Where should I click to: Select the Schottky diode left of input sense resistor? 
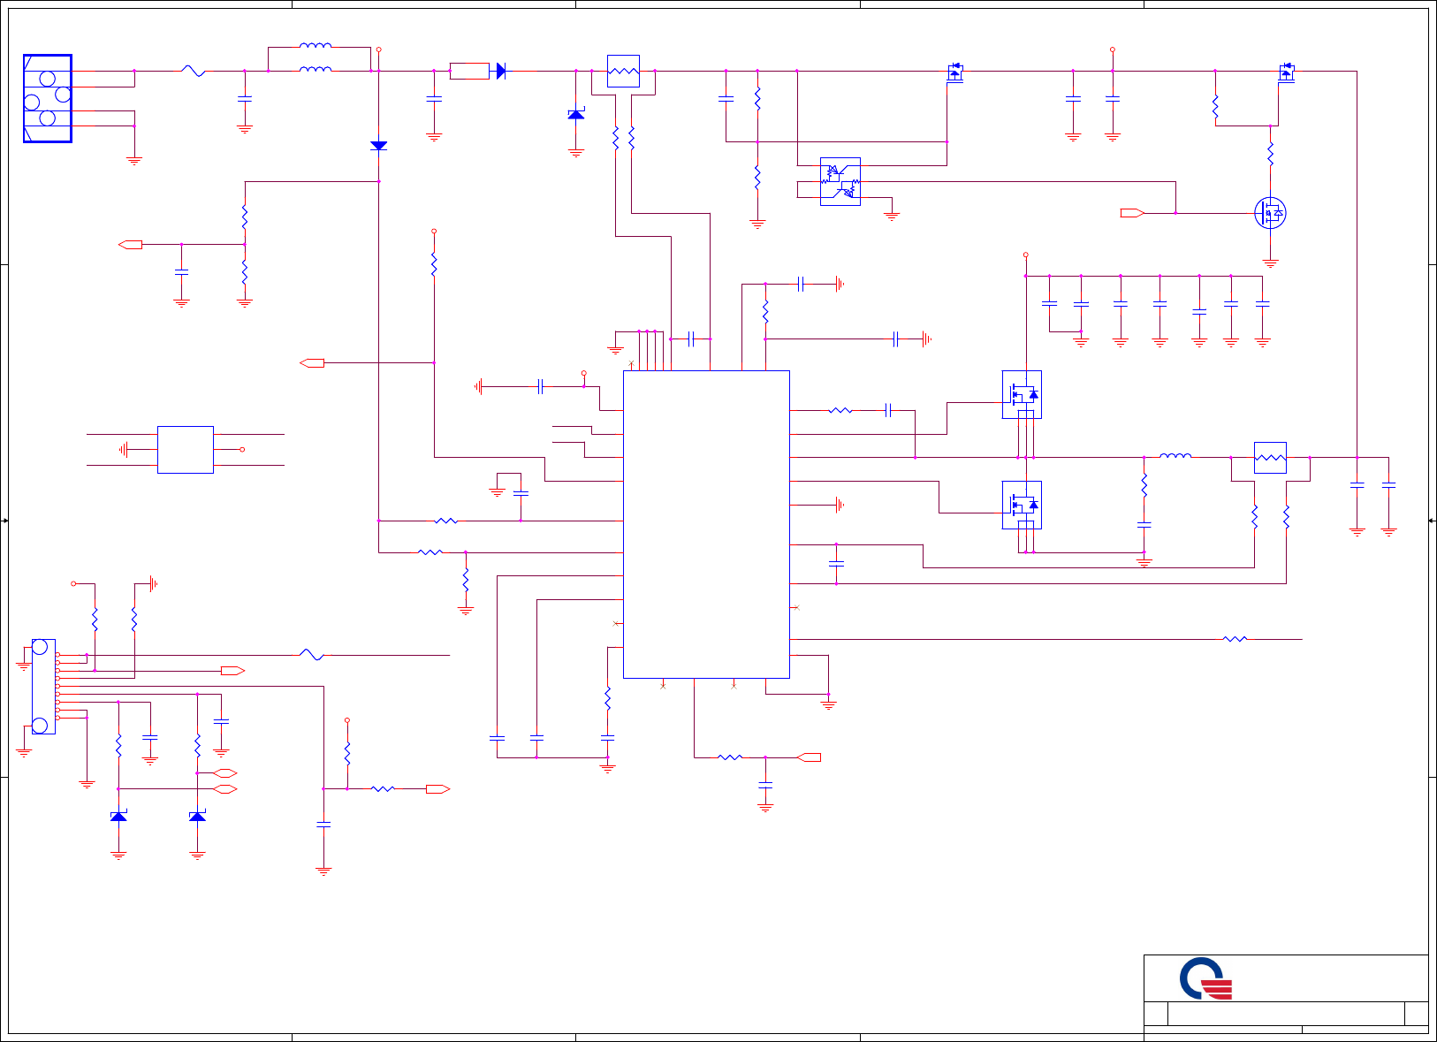coord(576,114)
